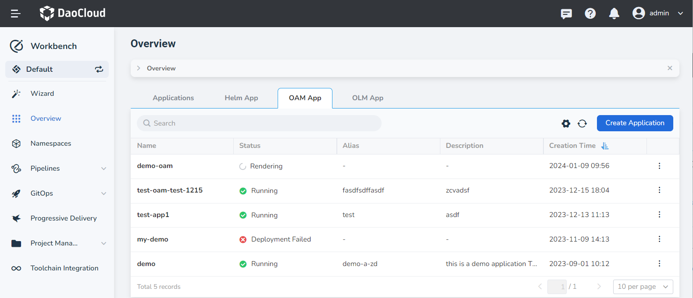The width and height of the screenshot is (693, 298).
Task: Open the 10 per page dropdown
Action: [643, 287]
